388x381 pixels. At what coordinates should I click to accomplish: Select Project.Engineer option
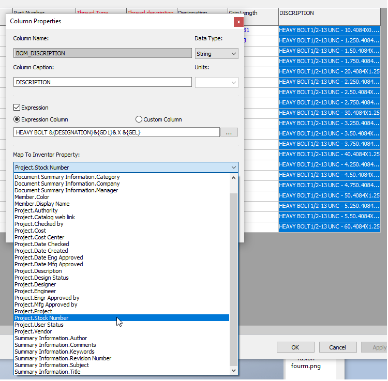point(122,291)
